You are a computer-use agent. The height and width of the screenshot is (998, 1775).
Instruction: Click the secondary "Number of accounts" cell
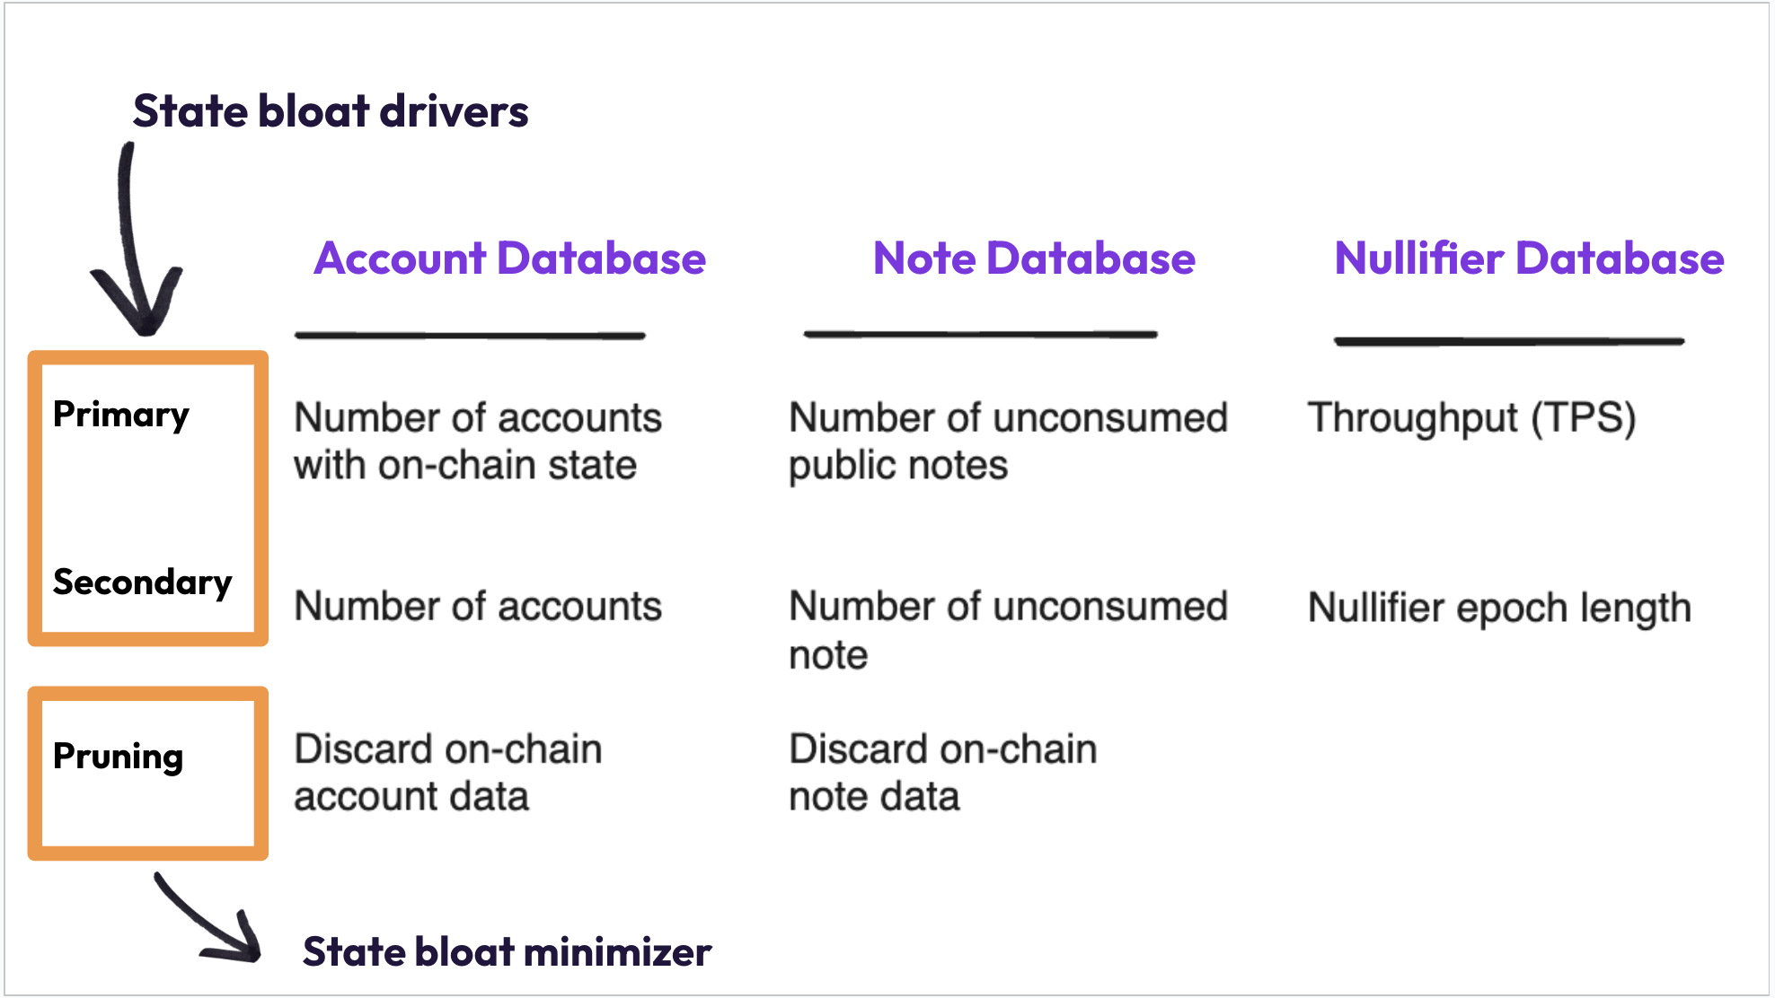pyautogui.click(x=477, y=607)
